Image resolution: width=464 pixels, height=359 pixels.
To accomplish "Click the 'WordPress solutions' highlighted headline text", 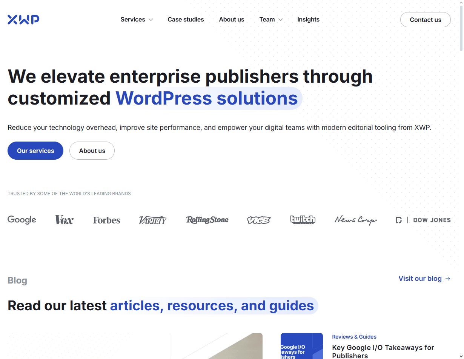I will click(207, 98).
